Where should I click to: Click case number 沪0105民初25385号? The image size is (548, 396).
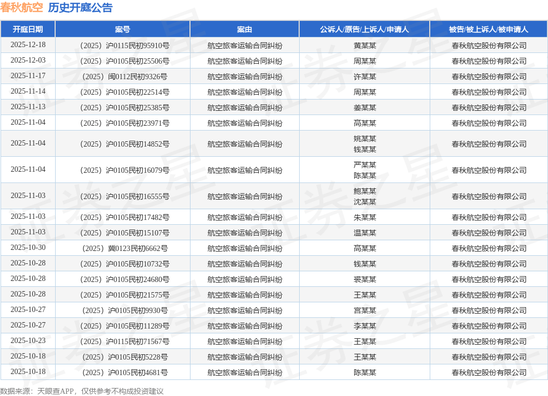click(x=125, y=108)
